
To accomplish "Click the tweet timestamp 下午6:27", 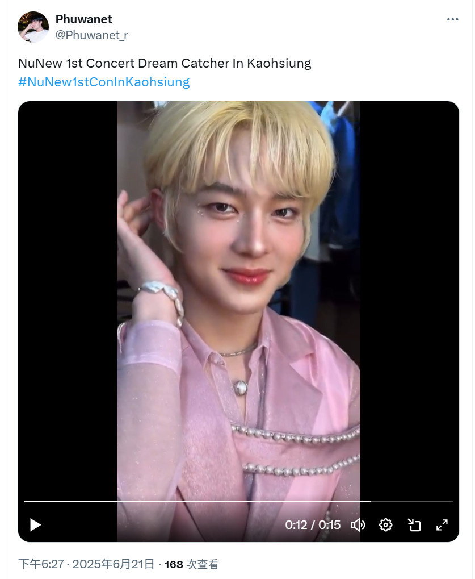I will [41, 564].
